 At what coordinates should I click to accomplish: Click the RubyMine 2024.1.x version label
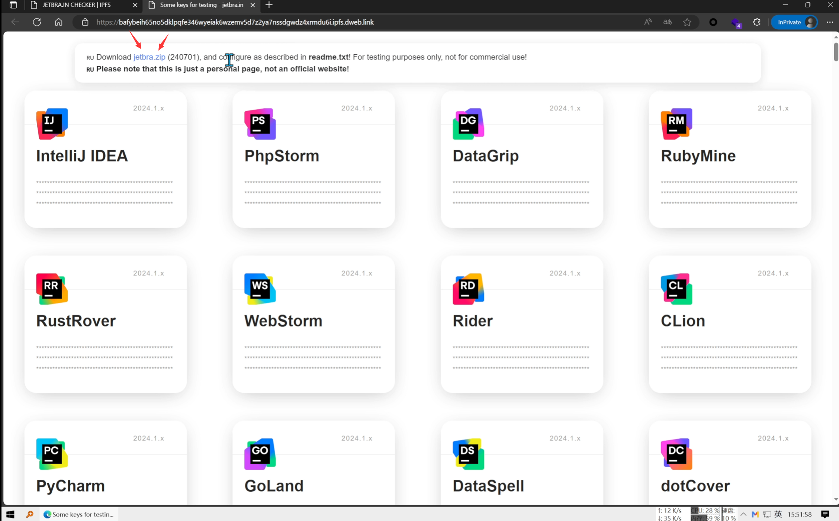pyautogui.click(x=773, y=108)
